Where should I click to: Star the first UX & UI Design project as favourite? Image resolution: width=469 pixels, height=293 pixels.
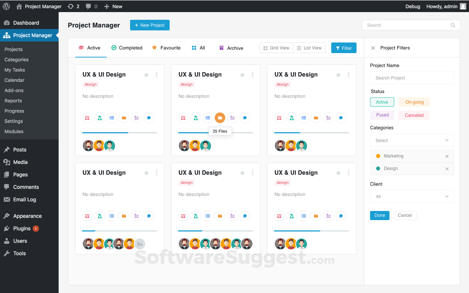click(x=146, y=74)
